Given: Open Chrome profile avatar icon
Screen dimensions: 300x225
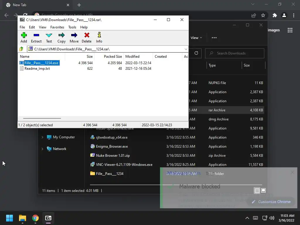Looking at the screenshot, I should [x=284, y=15].
